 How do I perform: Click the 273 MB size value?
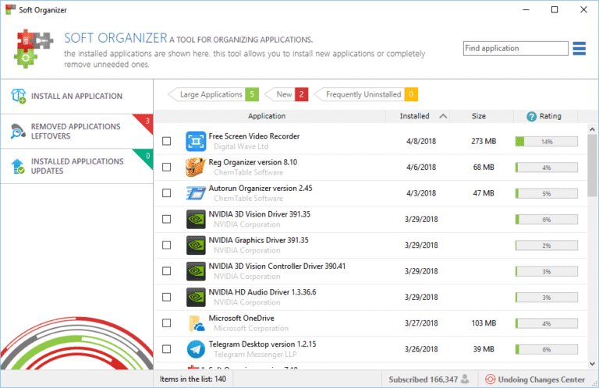pyautogui.click(x=484, y=141)
